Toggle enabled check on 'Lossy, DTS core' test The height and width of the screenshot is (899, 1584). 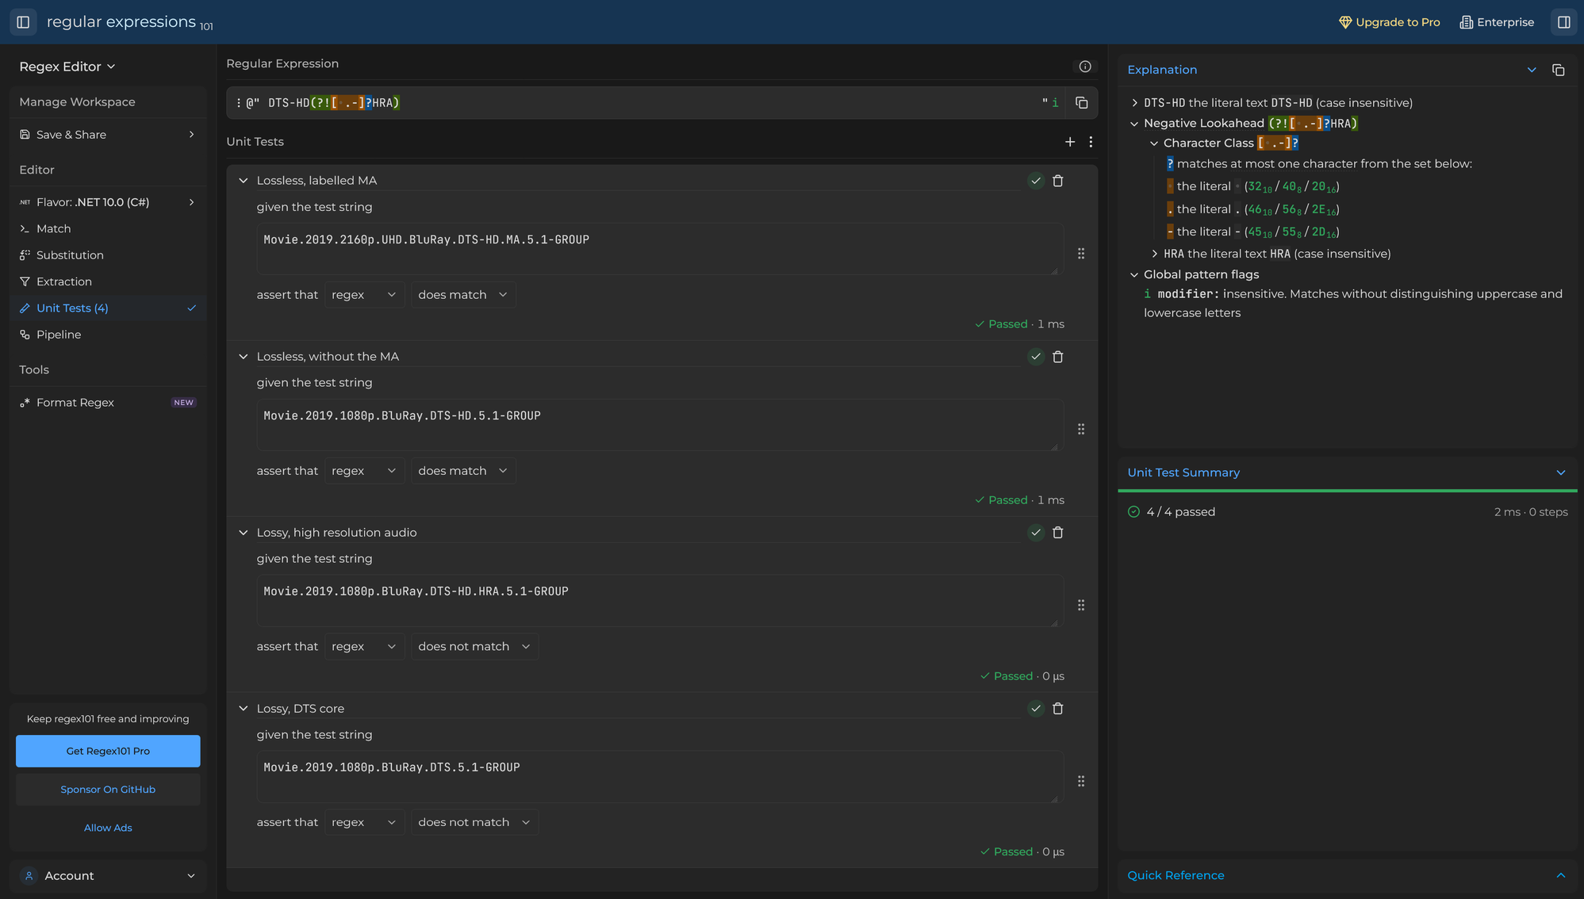pos(1035,709)
